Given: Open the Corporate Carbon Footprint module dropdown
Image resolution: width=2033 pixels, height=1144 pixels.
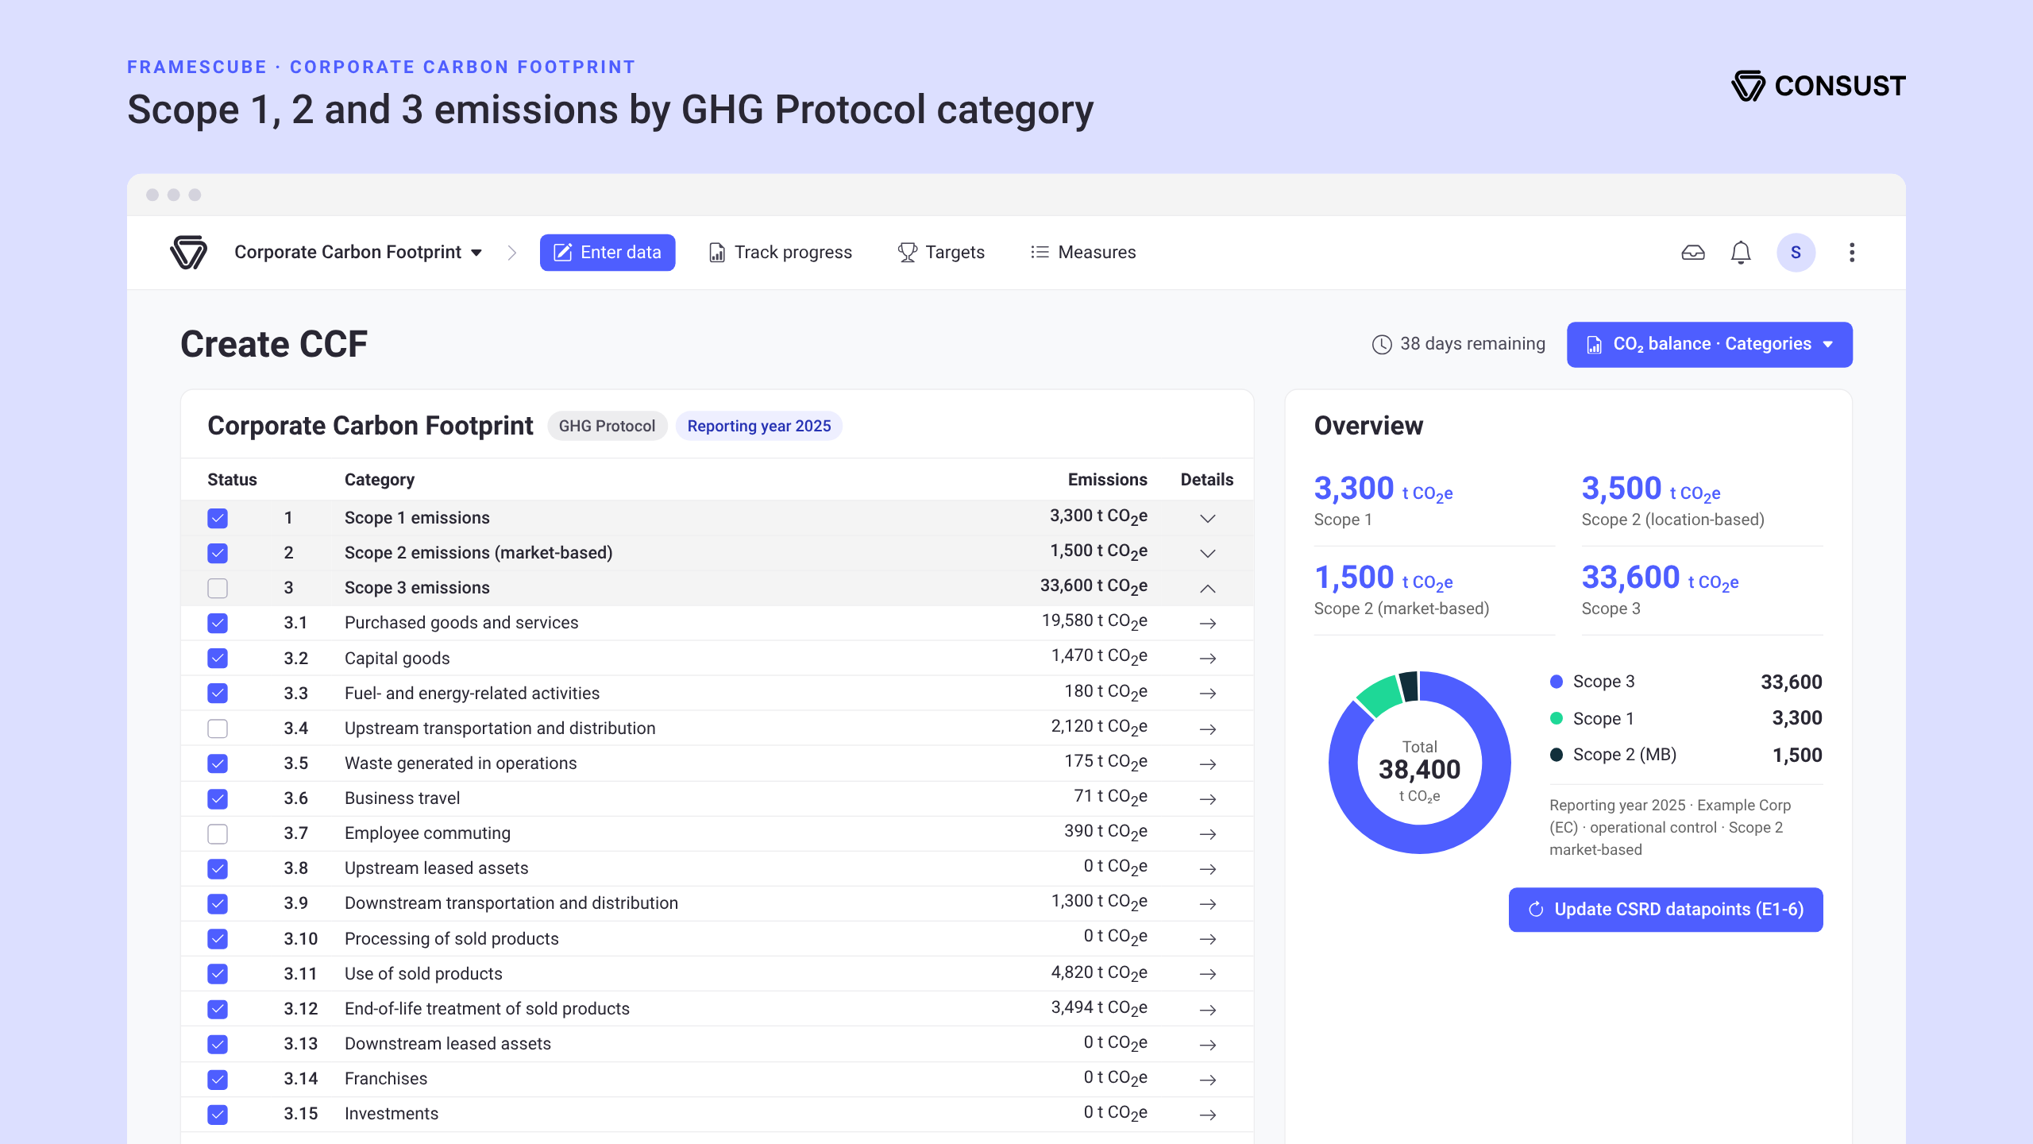Looking at the screenshot, I should [x=358, y=253].
